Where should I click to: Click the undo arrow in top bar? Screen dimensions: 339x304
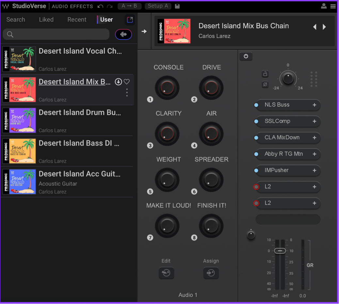100,6
